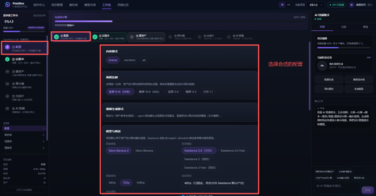Viewport: 376px width, 196px height.
Task: Choose 竖屏 9:16（抖音）aspect ratio
Action: click(120, 92)
